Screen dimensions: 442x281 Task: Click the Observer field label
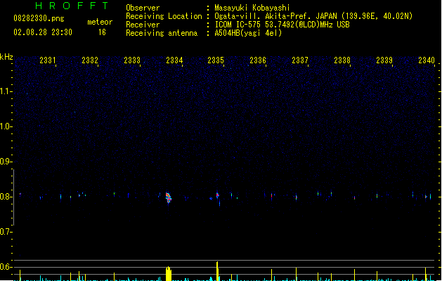[x=143, y=8]
